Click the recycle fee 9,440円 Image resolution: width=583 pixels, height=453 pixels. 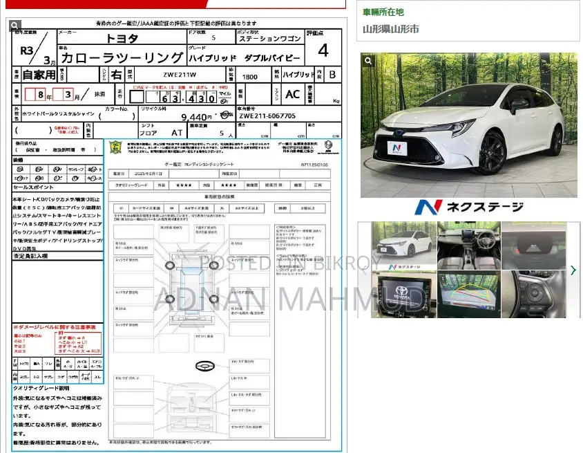pos(196,118)
